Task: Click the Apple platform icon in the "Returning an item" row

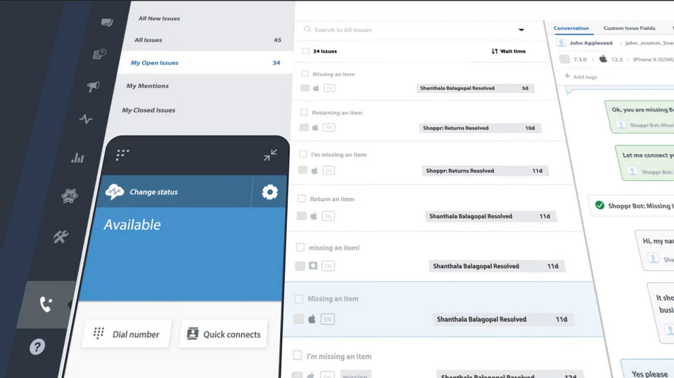Action: [x=315, y=127]
